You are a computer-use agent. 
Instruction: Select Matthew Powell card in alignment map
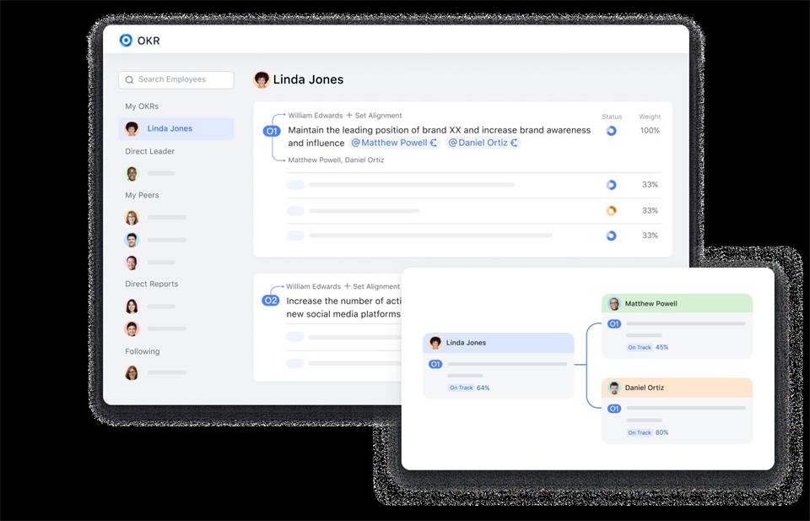(x=677, y=303)
